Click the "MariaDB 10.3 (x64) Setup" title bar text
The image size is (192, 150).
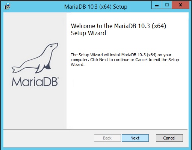96,7
